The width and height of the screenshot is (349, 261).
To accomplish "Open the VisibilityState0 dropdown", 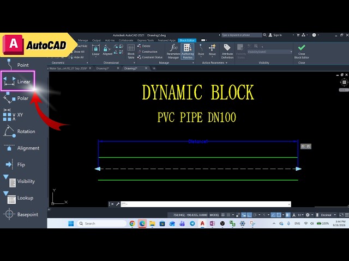I will [x=291, y=52].
